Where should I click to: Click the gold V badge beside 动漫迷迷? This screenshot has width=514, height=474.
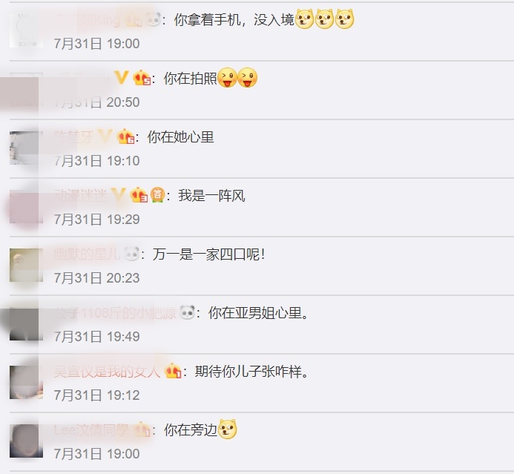118,195
